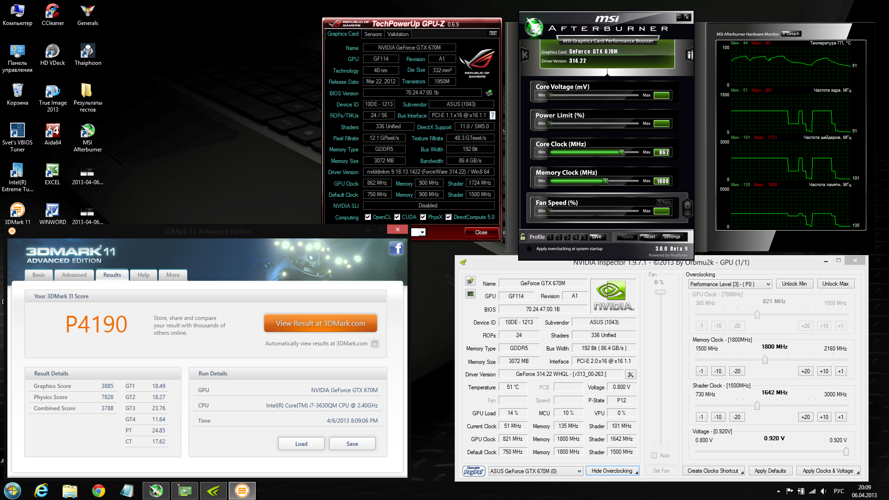Open Help tab in 3DMark 11
The image size is (889, 500).
(x=144, y=275)
